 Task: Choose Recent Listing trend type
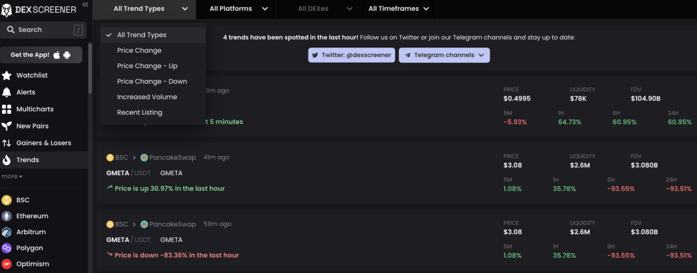tap(139, 112)
